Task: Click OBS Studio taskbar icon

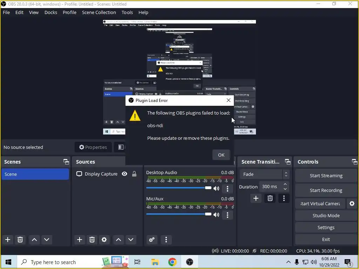Action: 190,262
